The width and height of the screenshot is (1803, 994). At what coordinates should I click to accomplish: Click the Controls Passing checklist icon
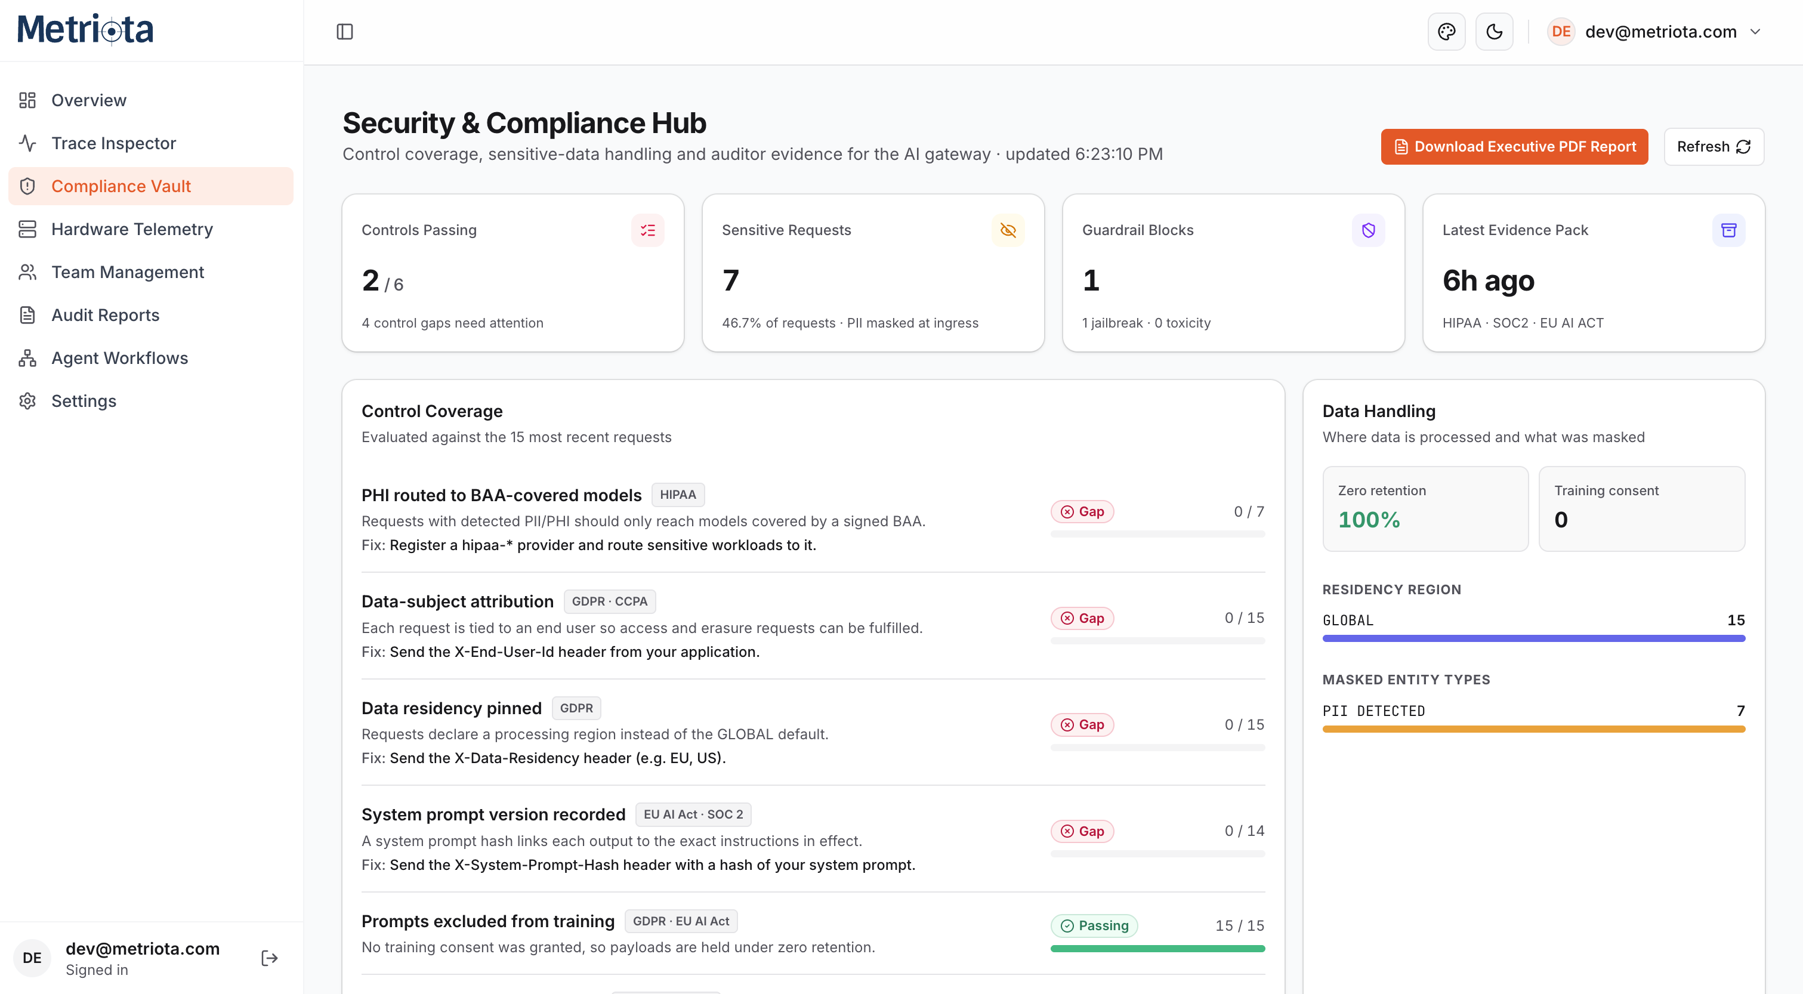tap(647, 230)
